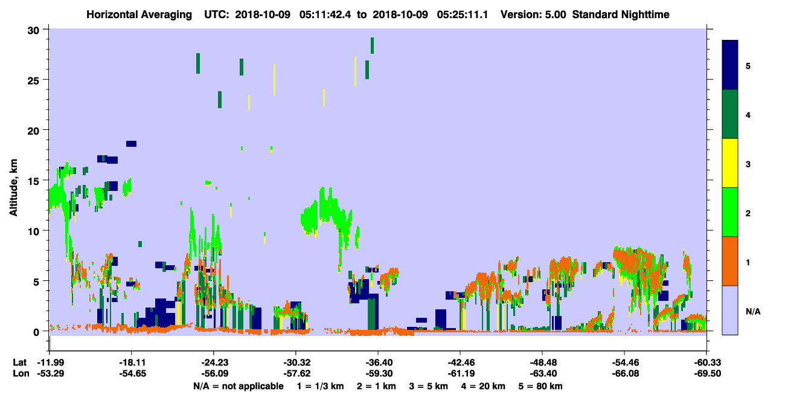
Task: Click longitude value -56.09
Action: coord(213,373)
